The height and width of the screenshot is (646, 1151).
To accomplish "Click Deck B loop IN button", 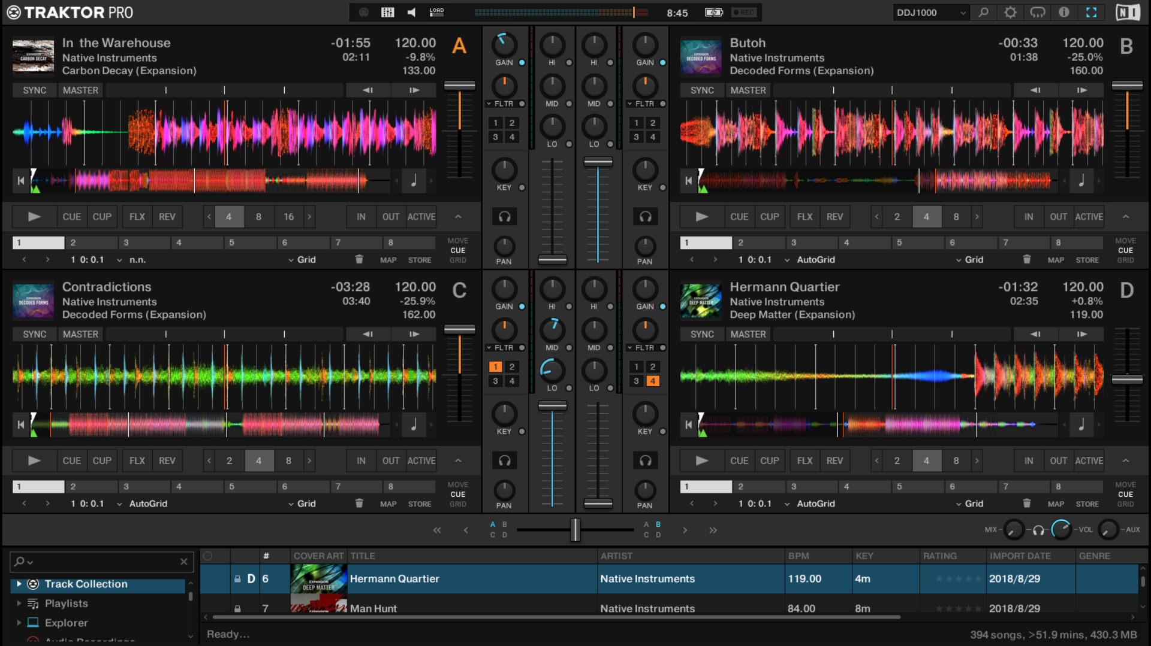I will click(x=1029, y=217).
